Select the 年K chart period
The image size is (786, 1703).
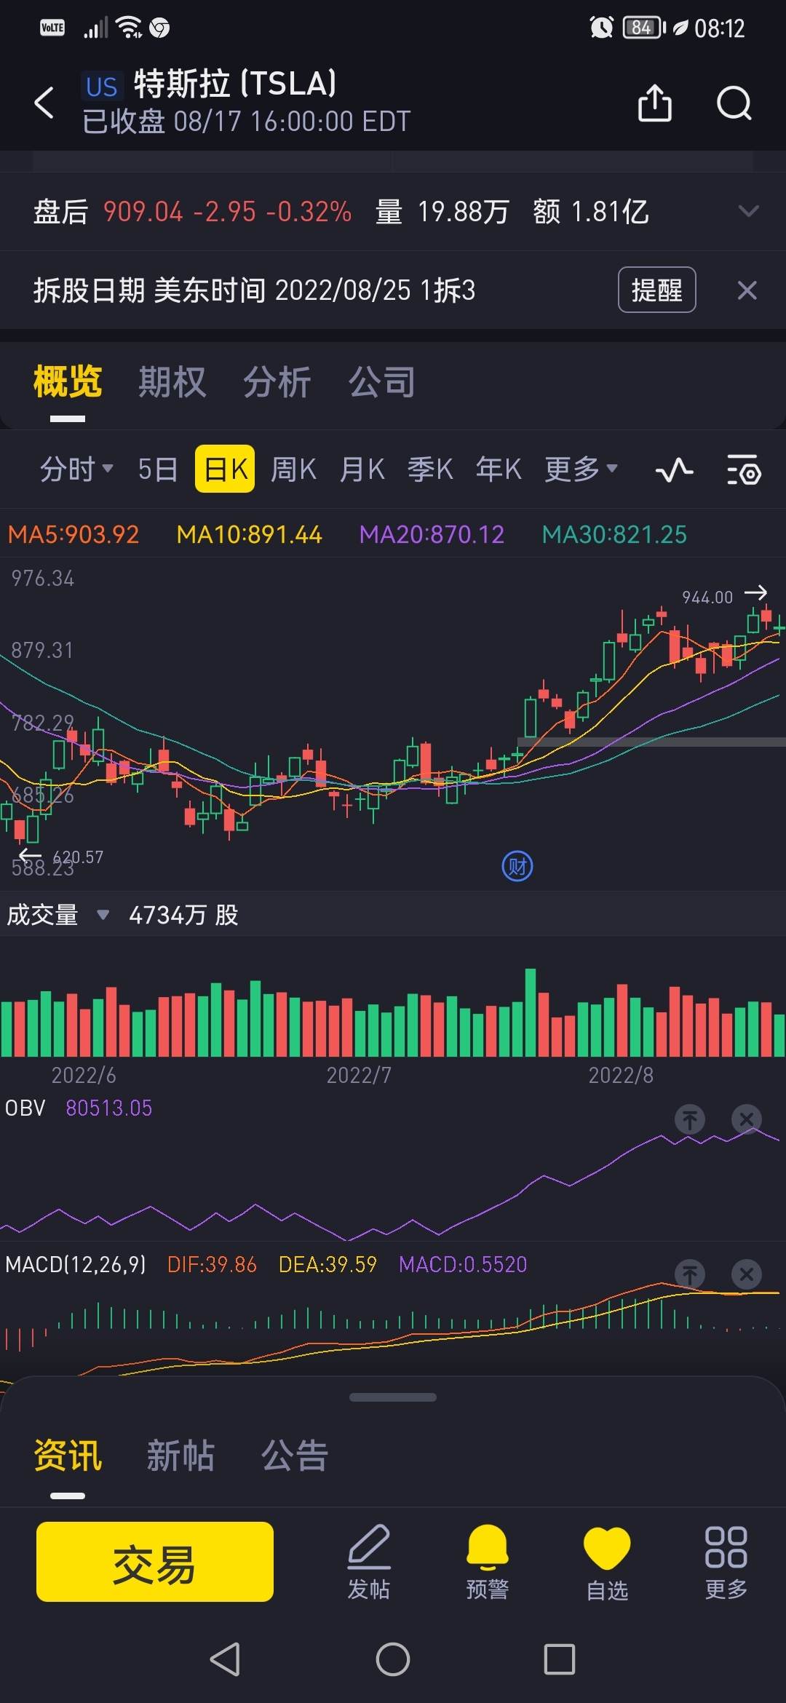click(499, 469)
